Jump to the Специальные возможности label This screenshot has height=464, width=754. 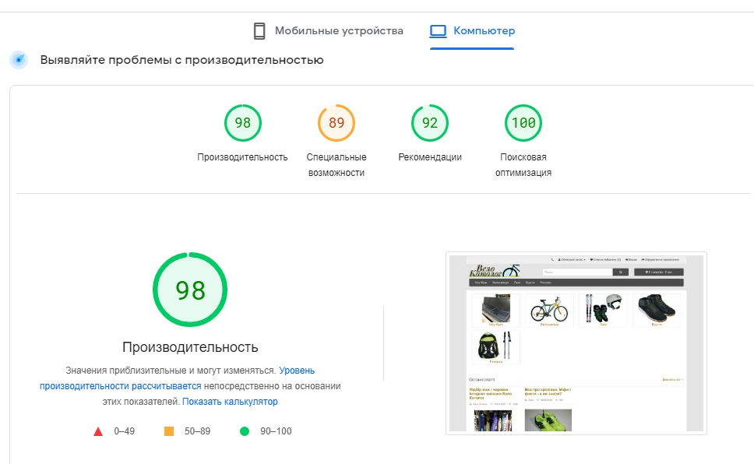(336, 165)
